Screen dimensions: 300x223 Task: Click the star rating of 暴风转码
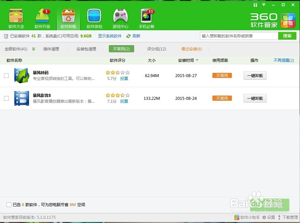click(x=118, y=72)
